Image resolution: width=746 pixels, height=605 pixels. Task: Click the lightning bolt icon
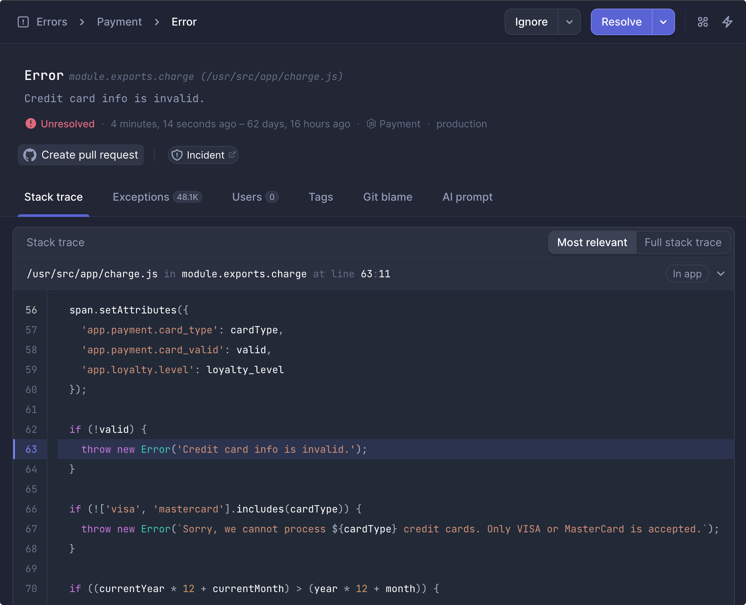coord(727,22)
